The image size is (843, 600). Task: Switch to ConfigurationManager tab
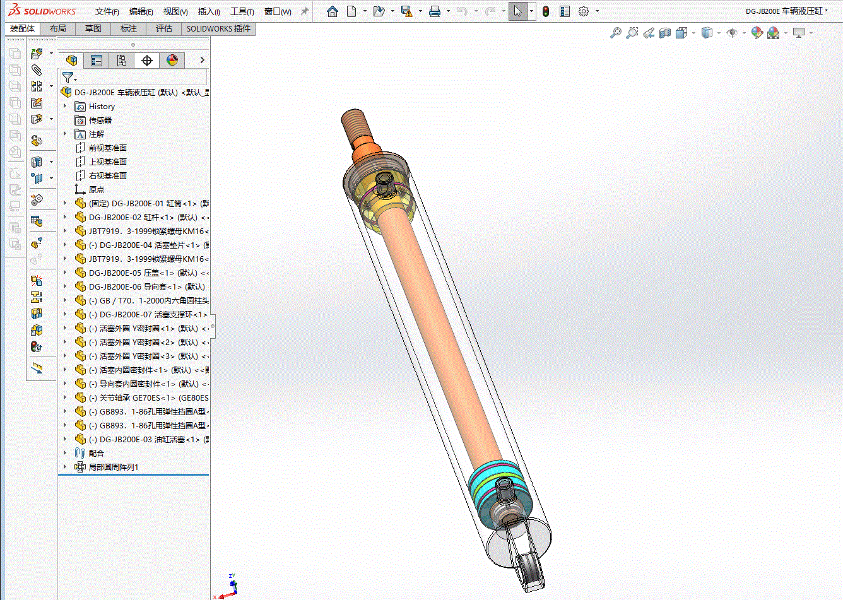(x=121, y=60)
